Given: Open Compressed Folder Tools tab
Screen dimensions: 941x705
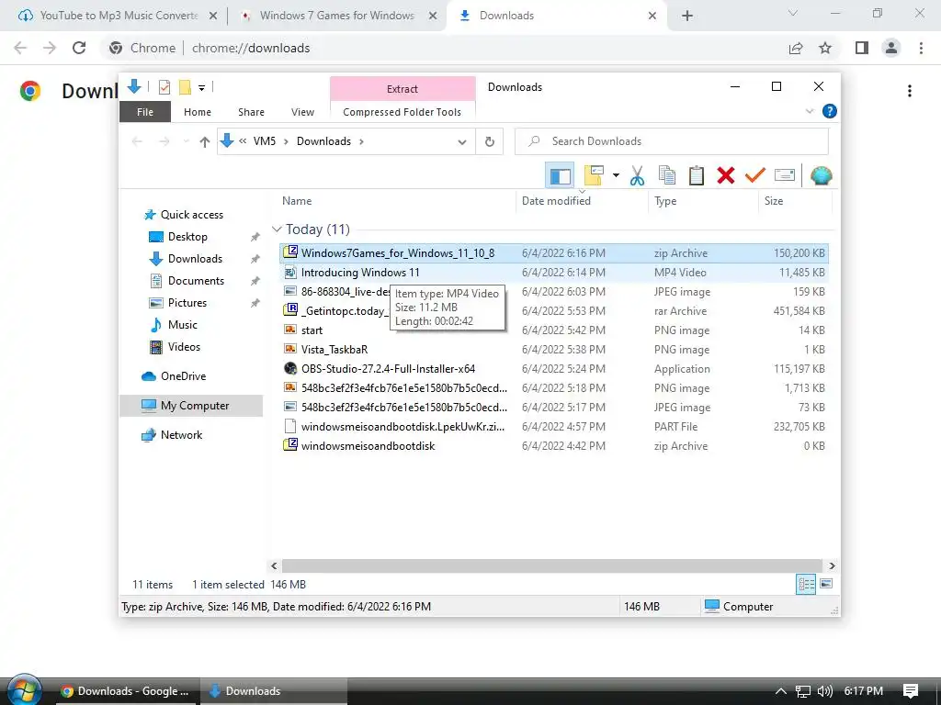Looking at the screenshot, I should (402, 112).
